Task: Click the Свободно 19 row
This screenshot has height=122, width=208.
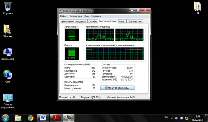Action: [80, 77]
